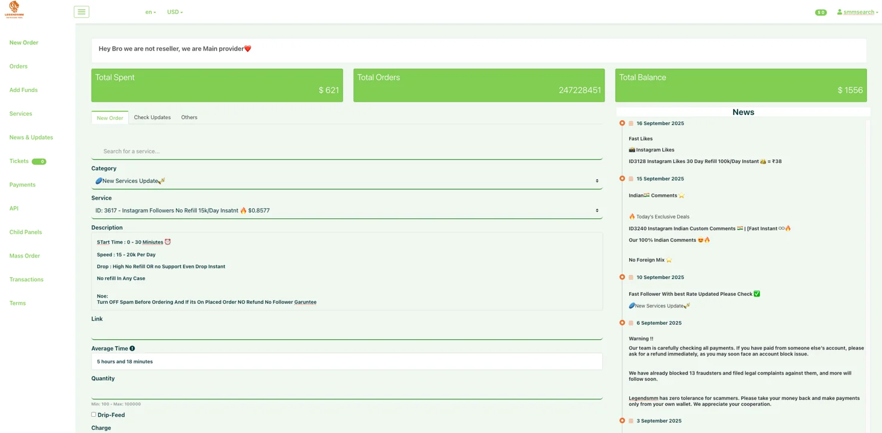
Task: Switch to the Check Updates tab
Action: (152, 117)
